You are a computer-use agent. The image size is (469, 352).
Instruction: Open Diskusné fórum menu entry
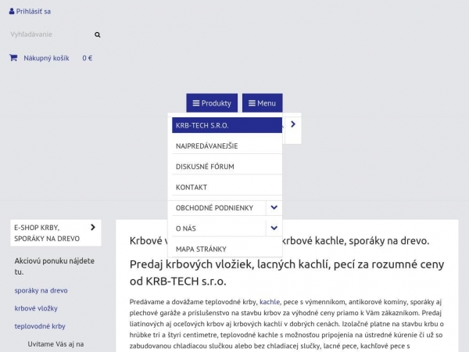tap(227, 167)
